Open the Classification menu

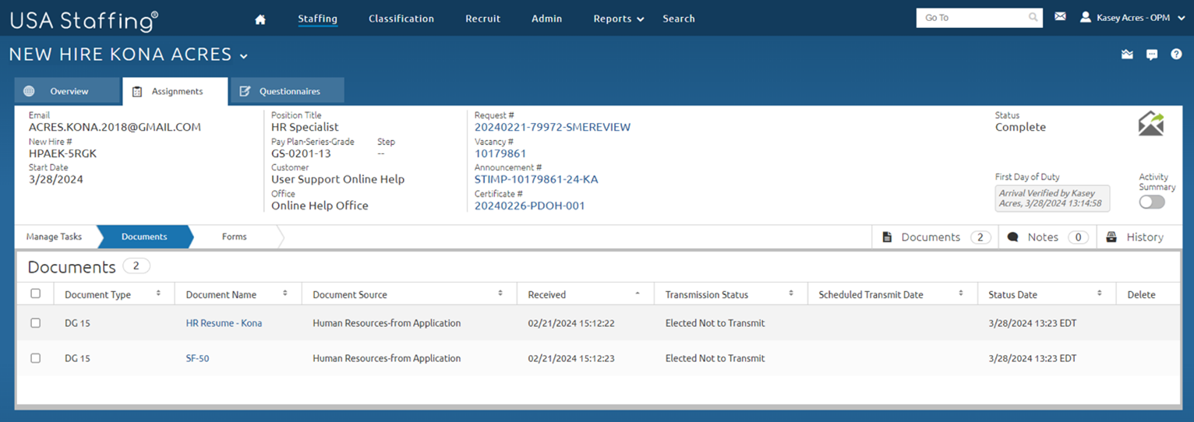pyautogui.click(x=401, y=19)
